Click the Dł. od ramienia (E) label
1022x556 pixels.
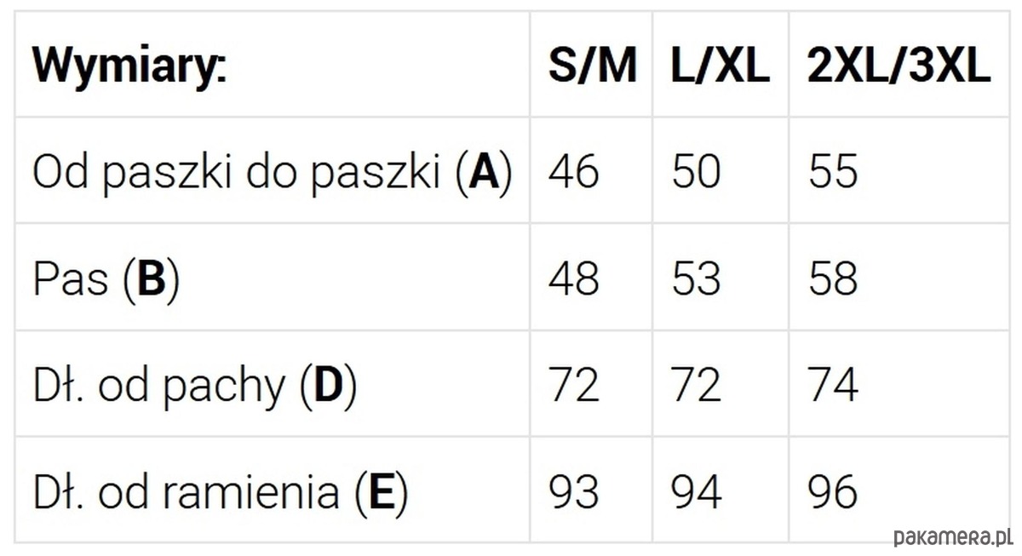[221, 493]
